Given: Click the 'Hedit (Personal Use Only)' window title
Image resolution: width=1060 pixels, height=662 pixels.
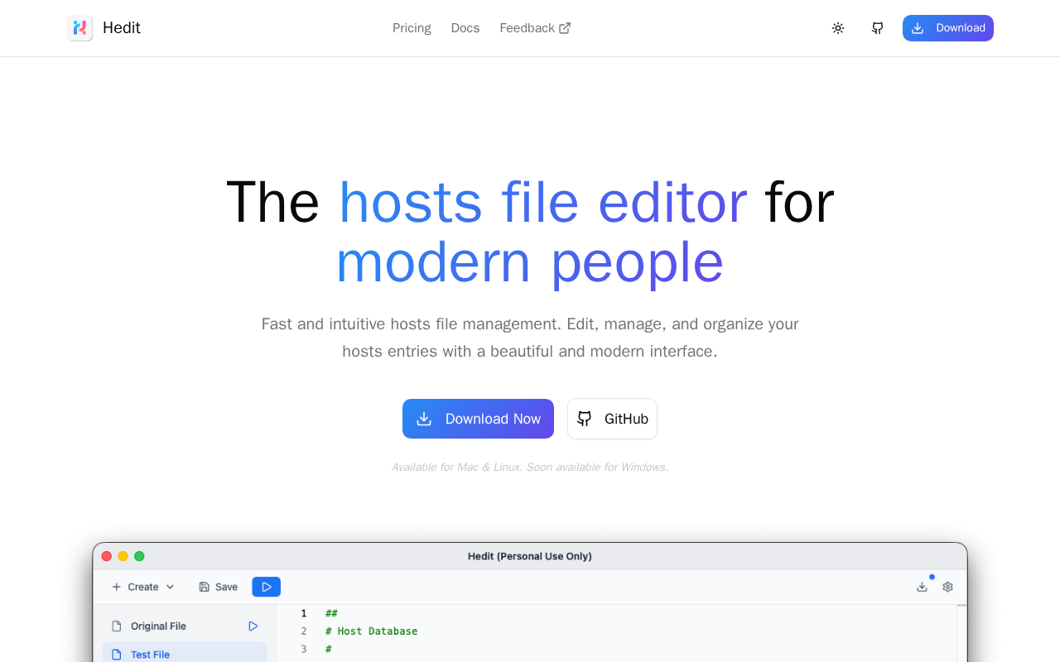Looking at the screenshot, I should pyautogui.click(x=530, y=556).
